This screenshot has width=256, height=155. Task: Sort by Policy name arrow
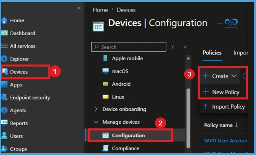(x=236, y=125)
